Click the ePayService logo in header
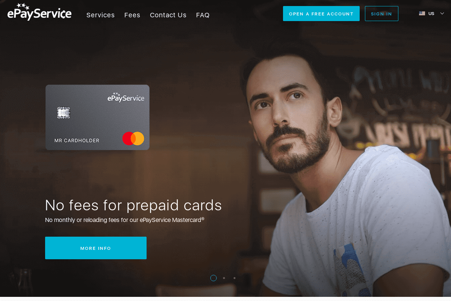Screen dimensions: 451x301 39,12
